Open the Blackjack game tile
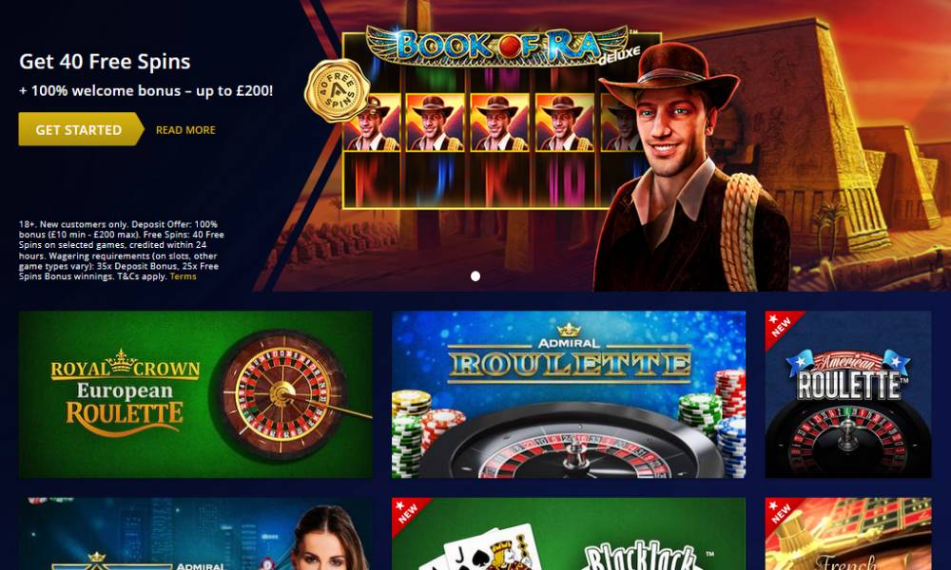This screenshot has width=951, height=570. (x=569, y=534)
